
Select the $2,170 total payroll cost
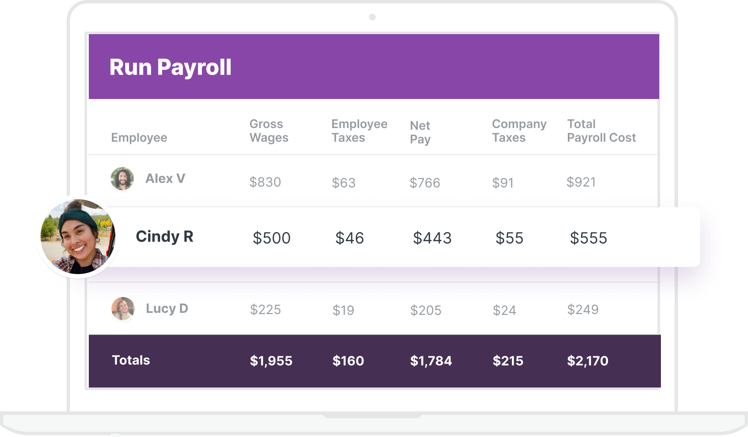coord(587,361)
